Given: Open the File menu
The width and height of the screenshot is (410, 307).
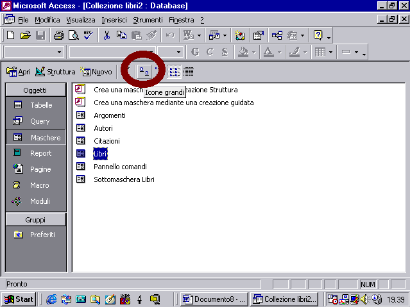Looking at the screenshot, I should (x=23, y=20).
